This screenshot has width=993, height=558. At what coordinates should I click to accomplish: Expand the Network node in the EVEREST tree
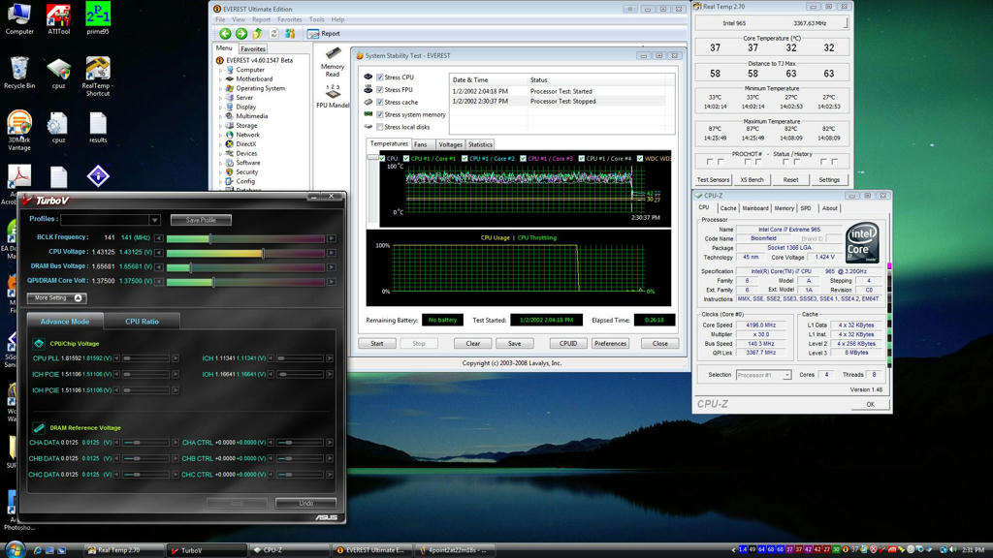pyautogui.click(x=221, y=135)
